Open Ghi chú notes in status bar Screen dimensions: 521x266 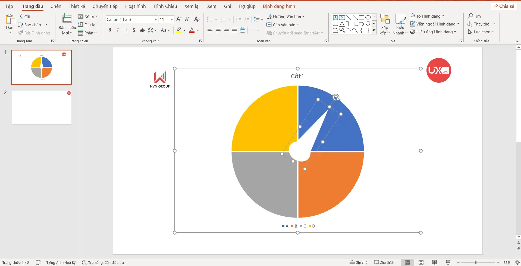[x=359, y=262]
